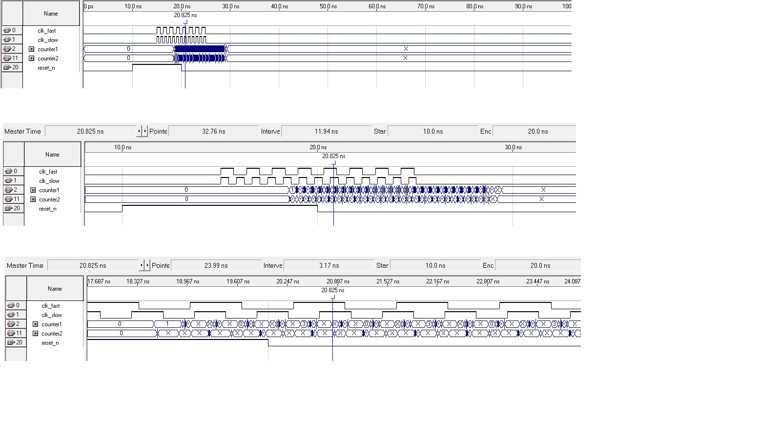Click Master Time field in middle panel
Screen dimensions: 781x439
click(90, 131)
